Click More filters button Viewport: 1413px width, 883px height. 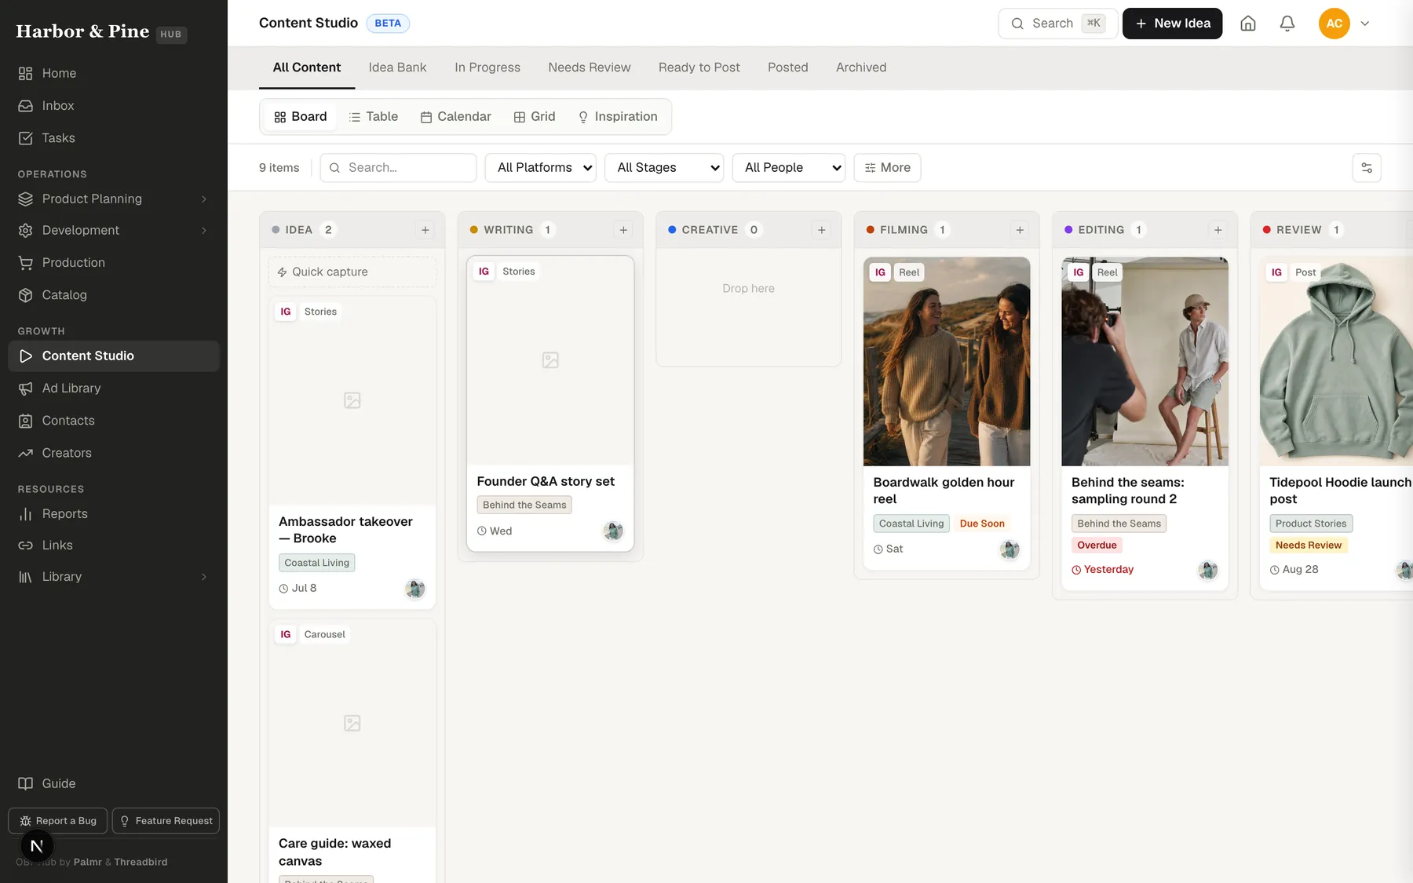pyautogui.click(x=887, y=167)
